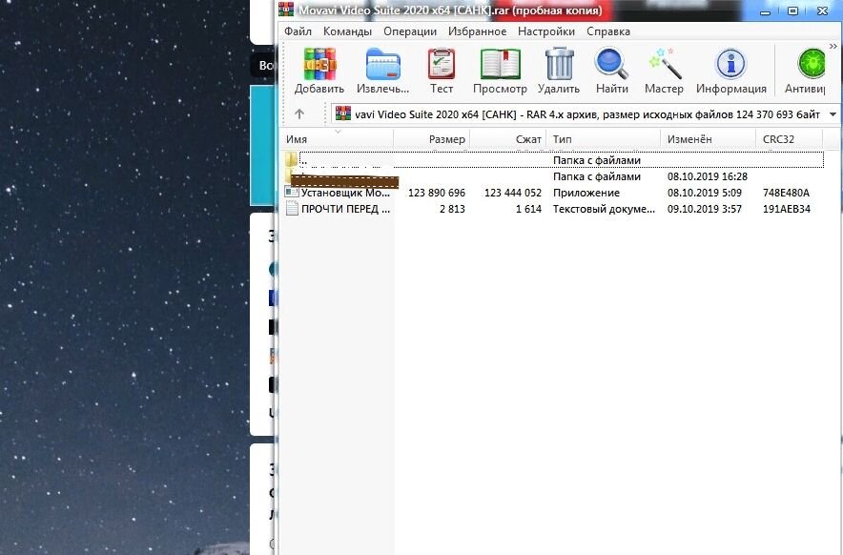
Task: Click the Найти magnifier icon
Action: tap(612, 64)
